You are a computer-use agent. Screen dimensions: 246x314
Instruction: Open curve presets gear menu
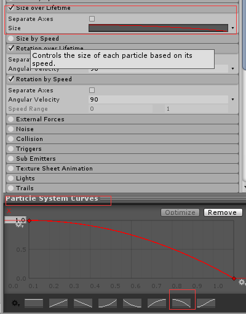tap(15, 303)
